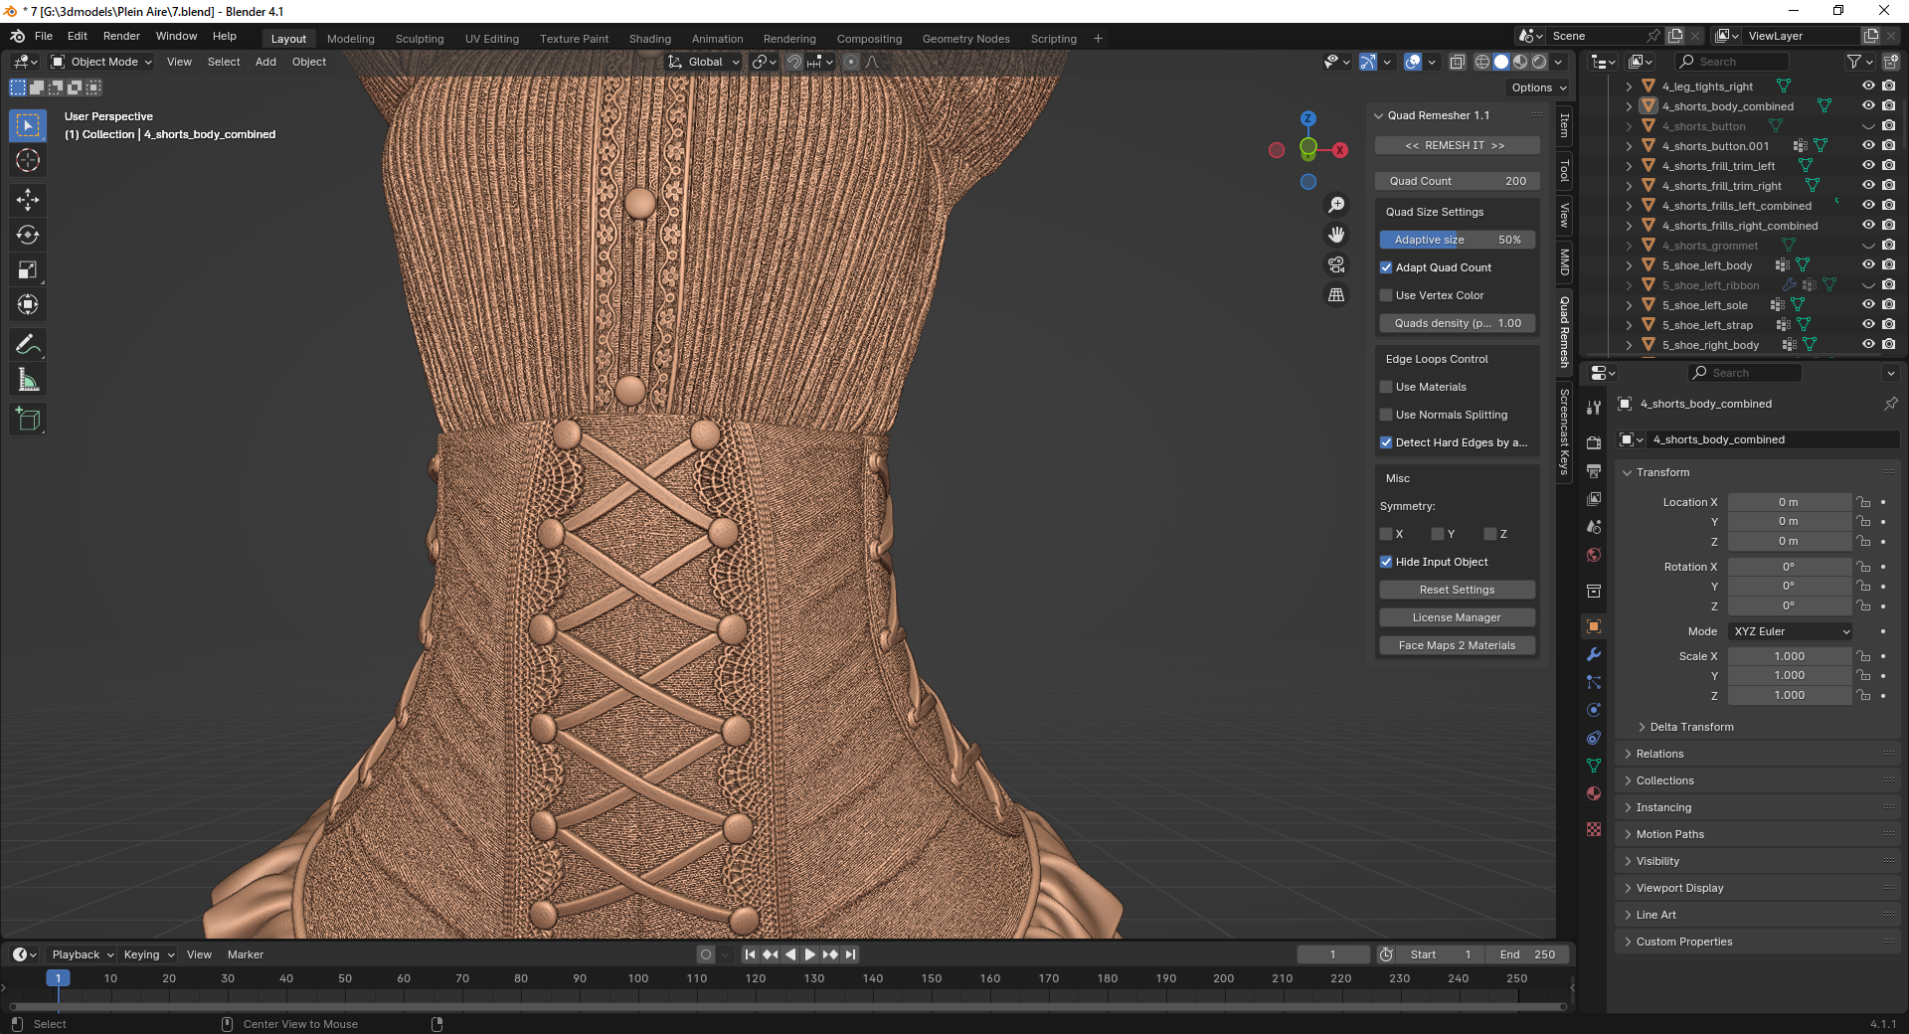
Task: Expand the Viewport Display panel
Action: 1679,888
